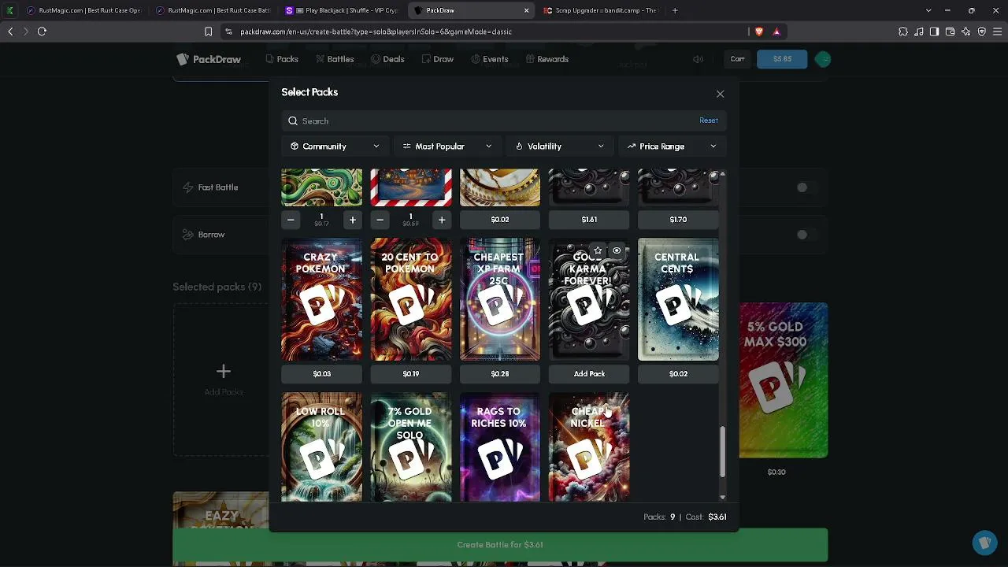Select the 7% Gold Open Me Solo thumbnail
Image resolution: width=1008 pixels, height=567 pixels.
pyautogui.click(x=411, y=447)
